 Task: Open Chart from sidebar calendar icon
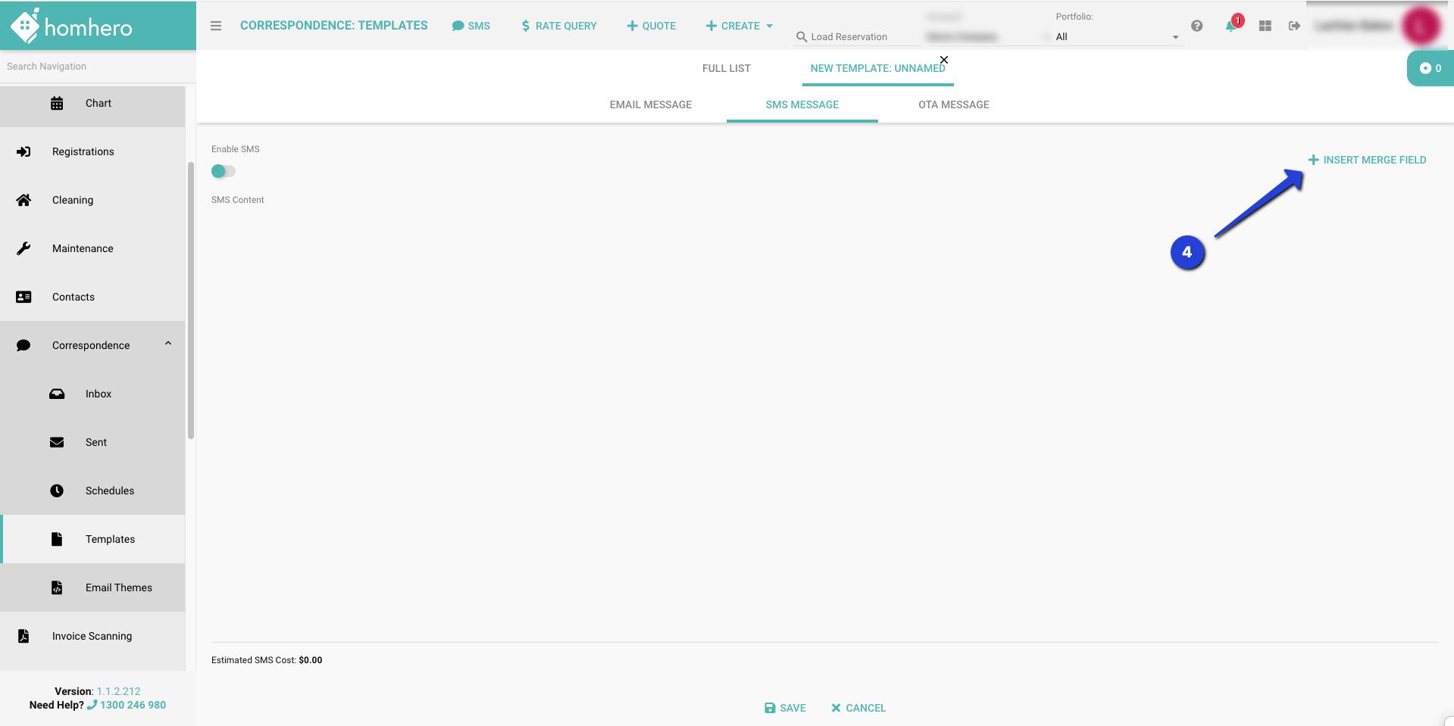tap(57, 104)
